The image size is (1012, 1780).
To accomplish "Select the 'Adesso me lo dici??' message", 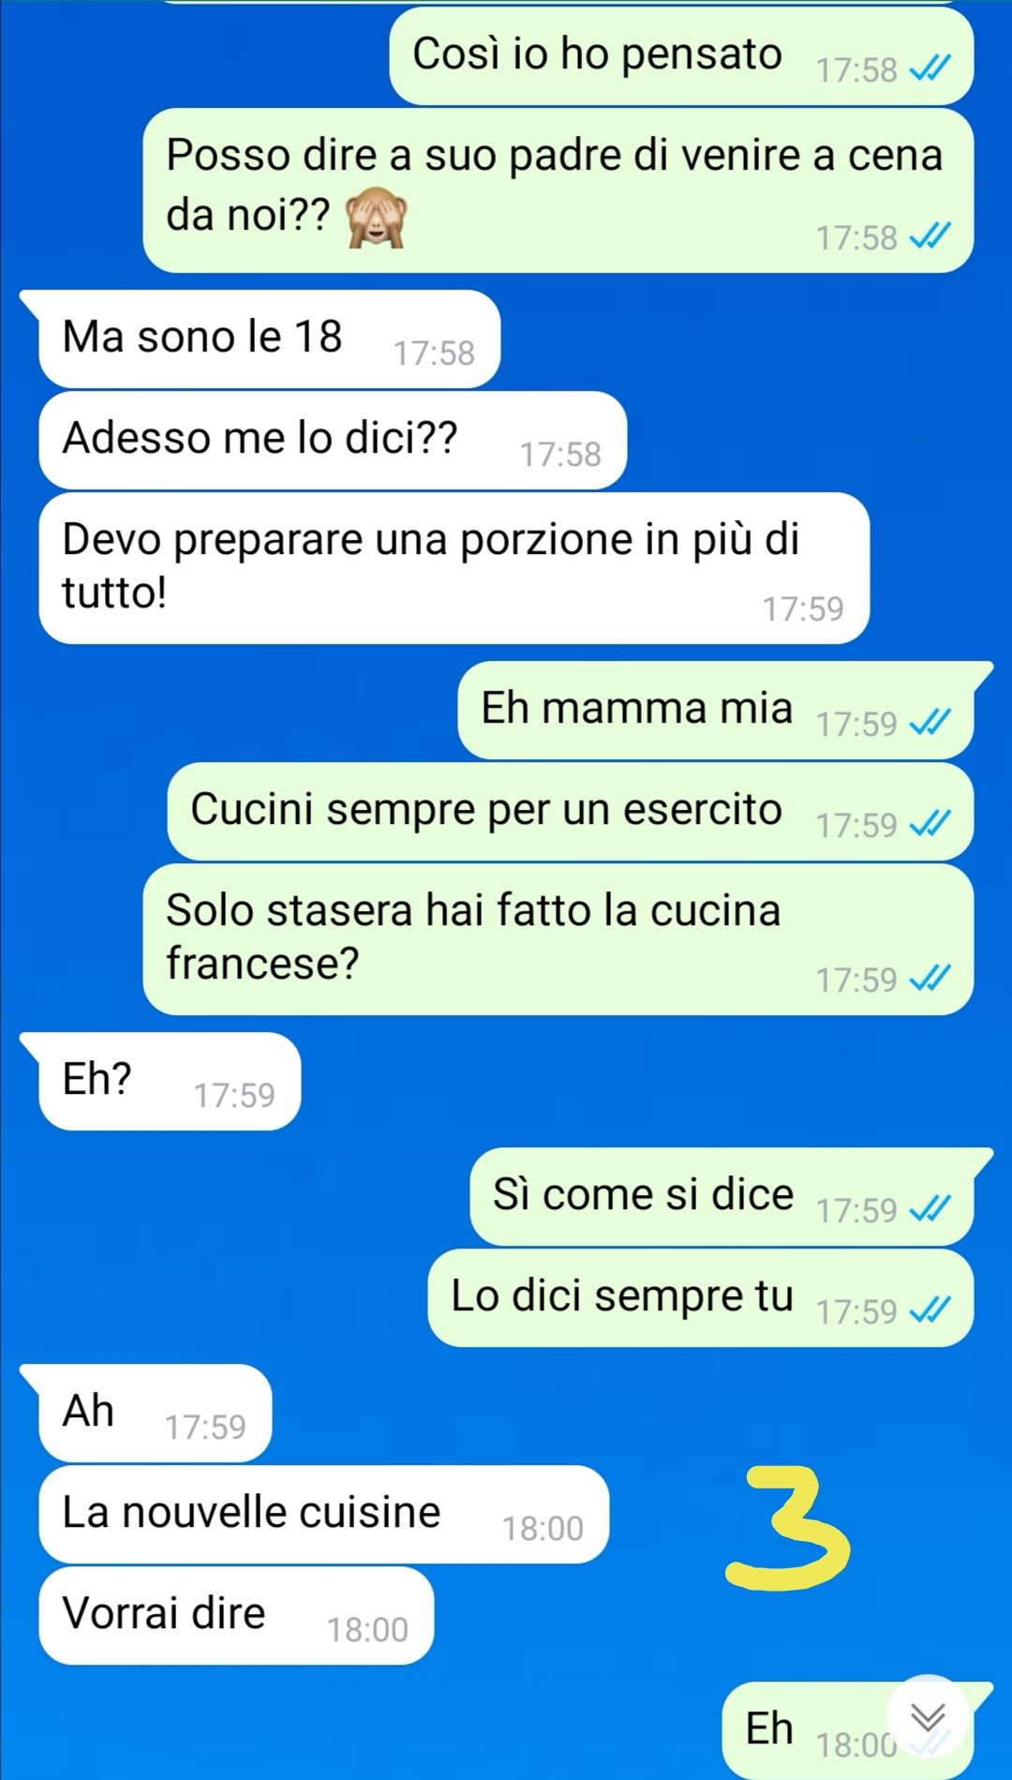I will [332, 441].
